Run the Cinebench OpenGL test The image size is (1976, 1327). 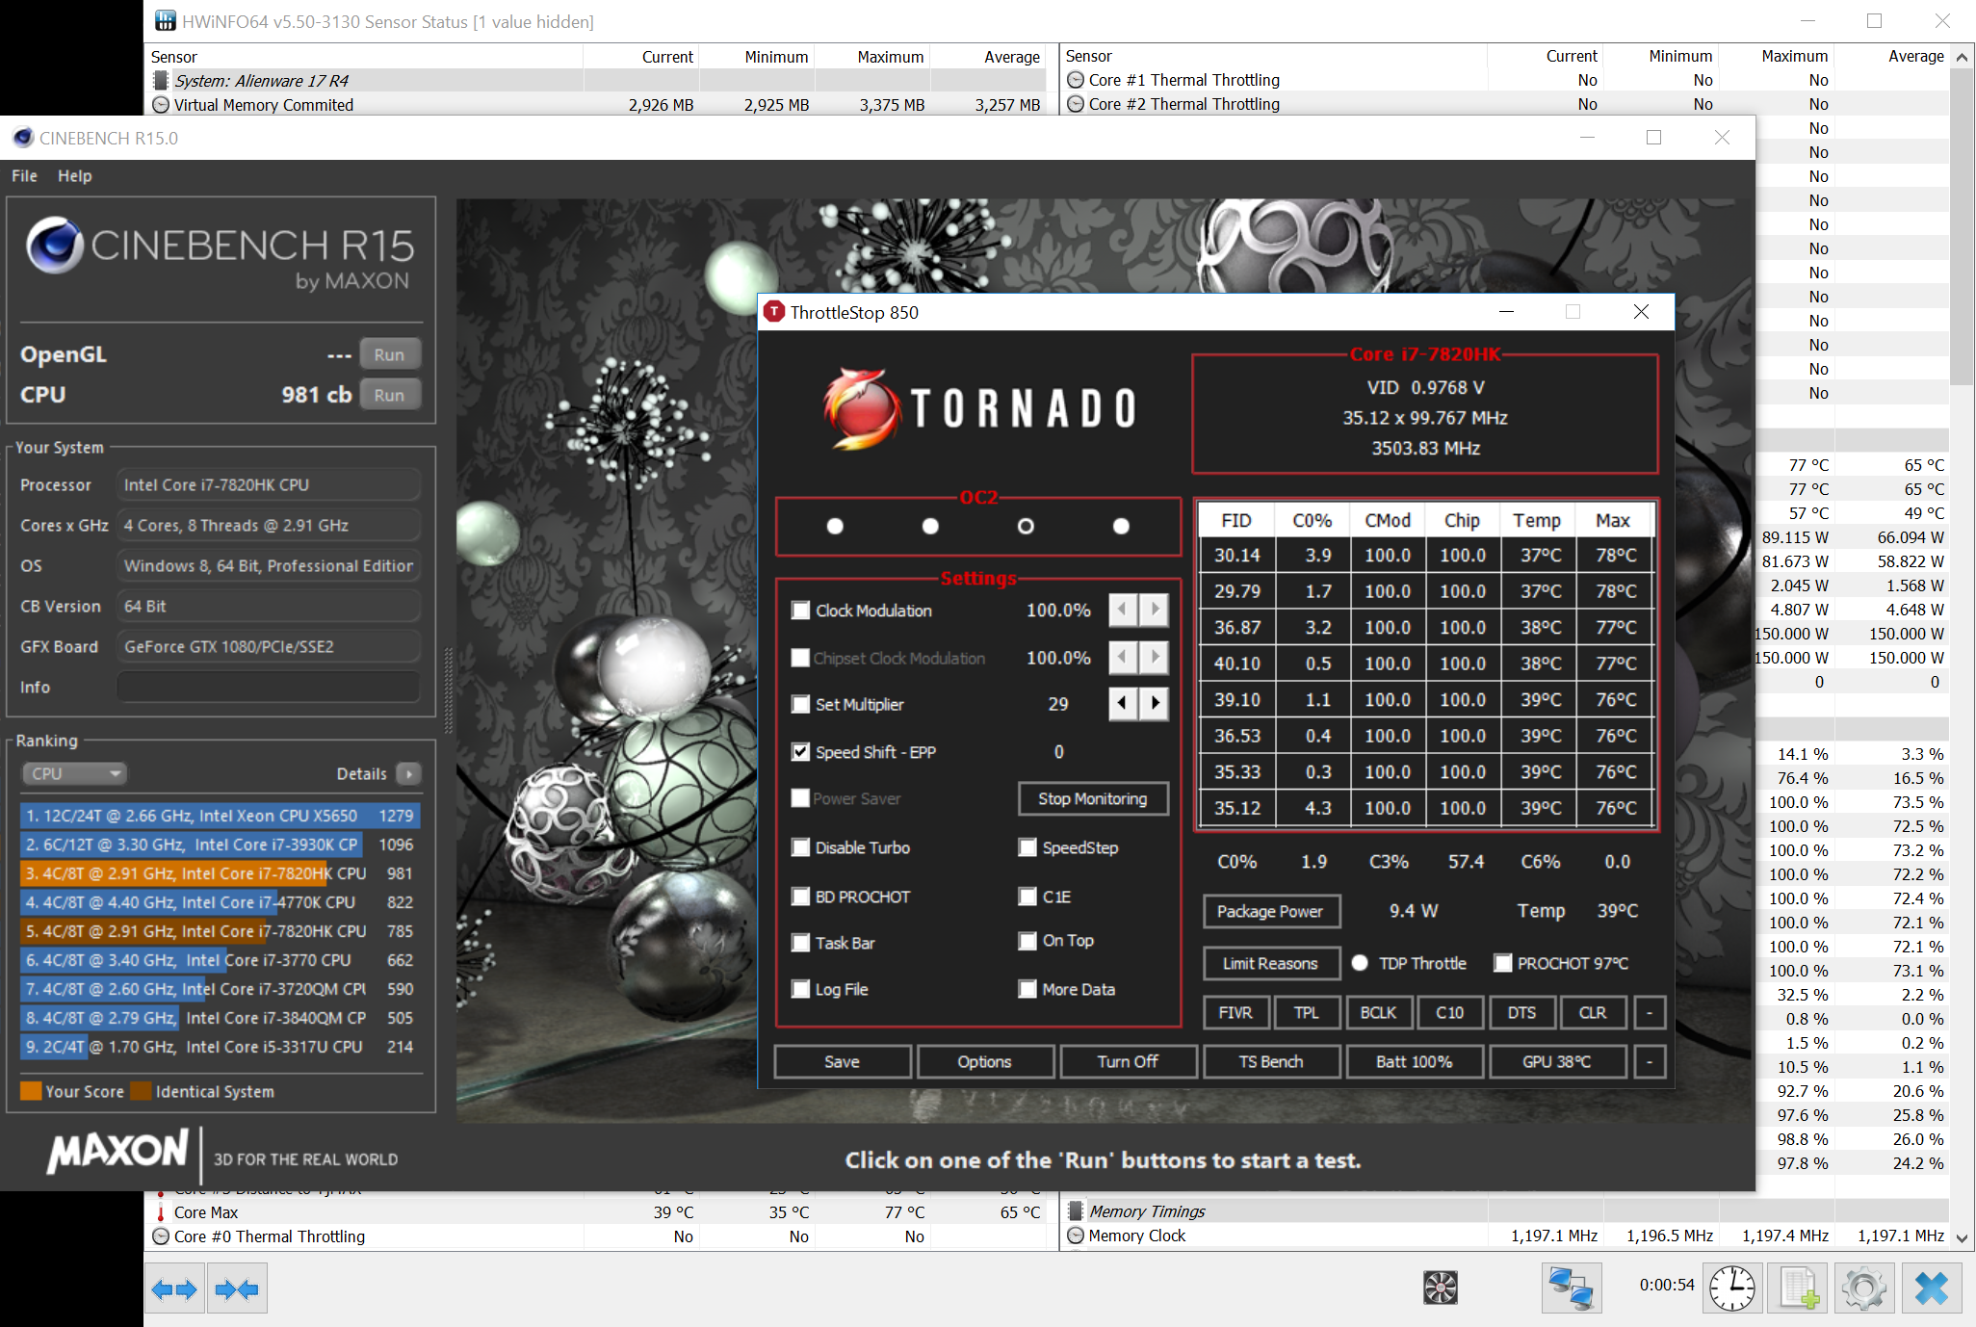[389, 354]
